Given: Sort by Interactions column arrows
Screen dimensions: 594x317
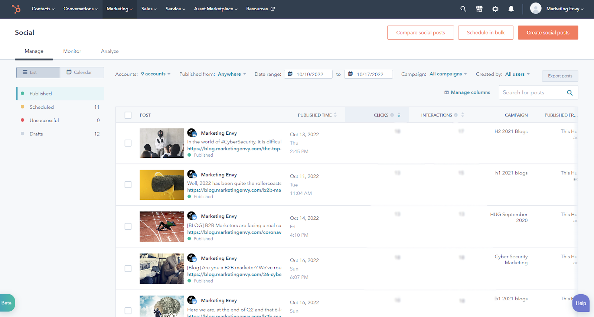Looking at the screenshot, I should (463, 115).
